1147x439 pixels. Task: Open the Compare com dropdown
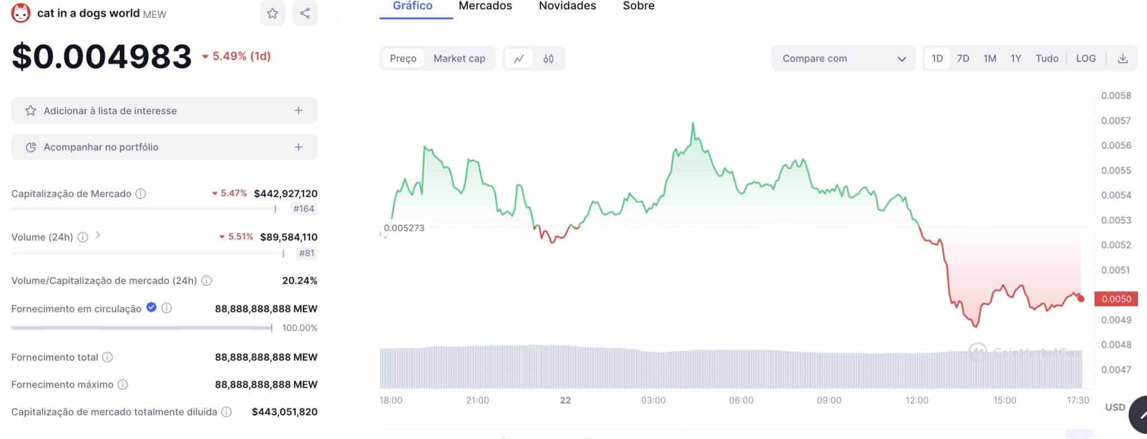pyautogui.click(x=843, y=58)
